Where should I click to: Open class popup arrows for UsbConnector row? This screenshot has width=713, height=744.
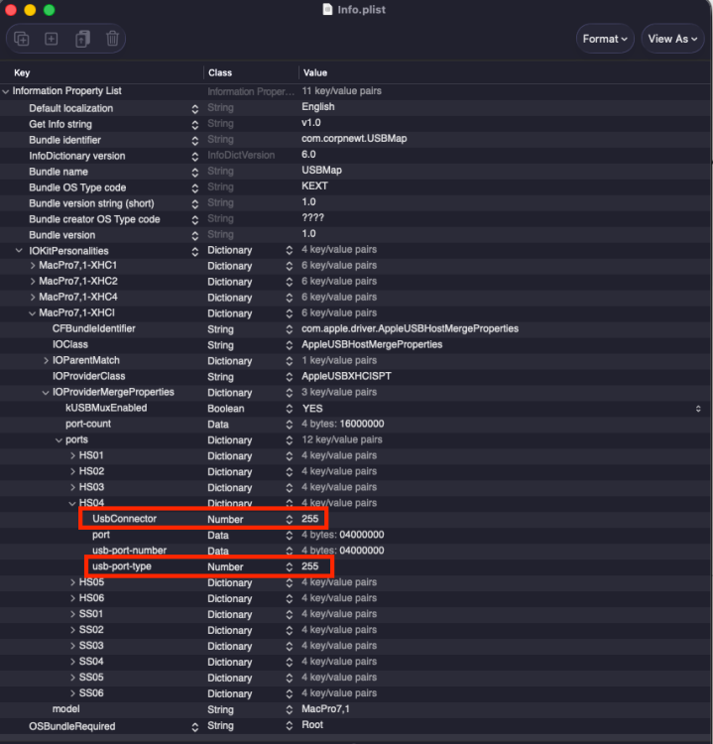(290, 520)
